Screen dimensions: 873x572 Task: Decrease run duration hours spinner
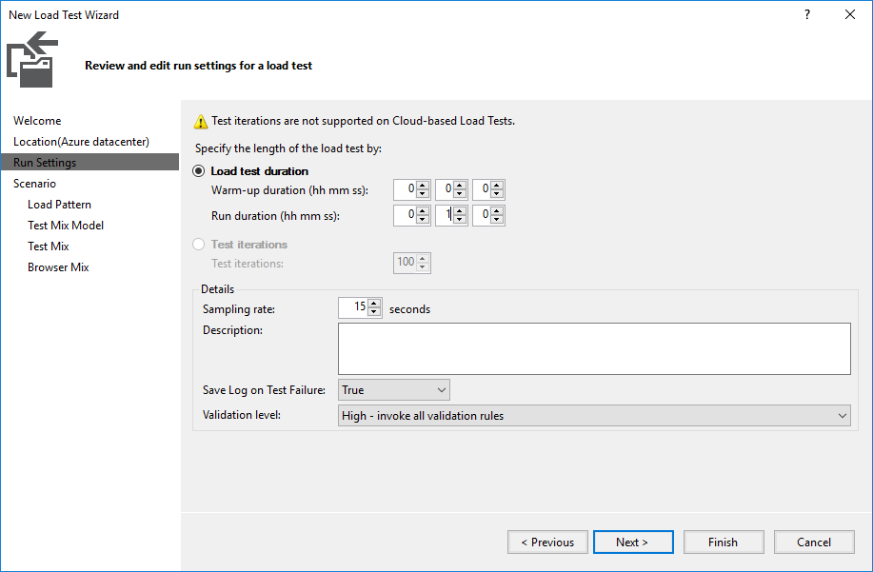point(423,219)
